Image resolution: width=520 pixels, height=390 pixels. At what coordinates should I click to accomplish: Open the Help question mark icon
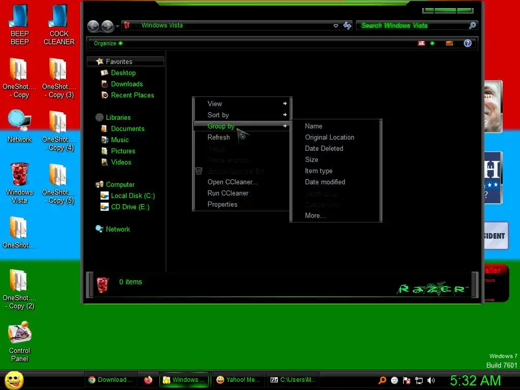coord(468,43)
